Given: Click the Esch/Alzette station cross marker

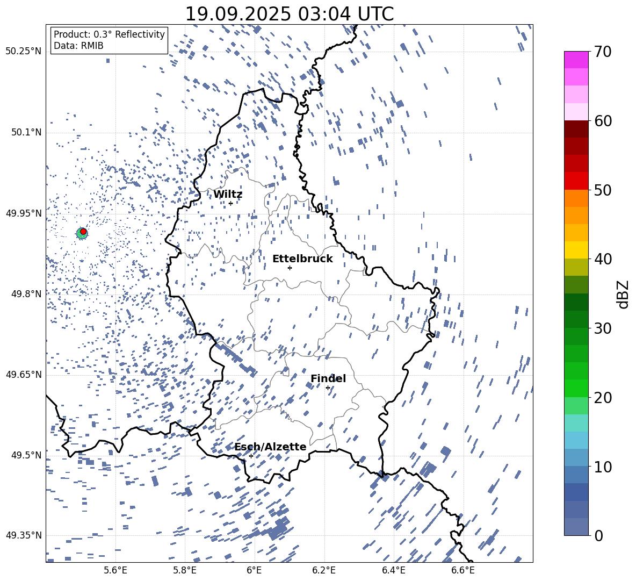Looking at the screenshot, I should 251,456.
